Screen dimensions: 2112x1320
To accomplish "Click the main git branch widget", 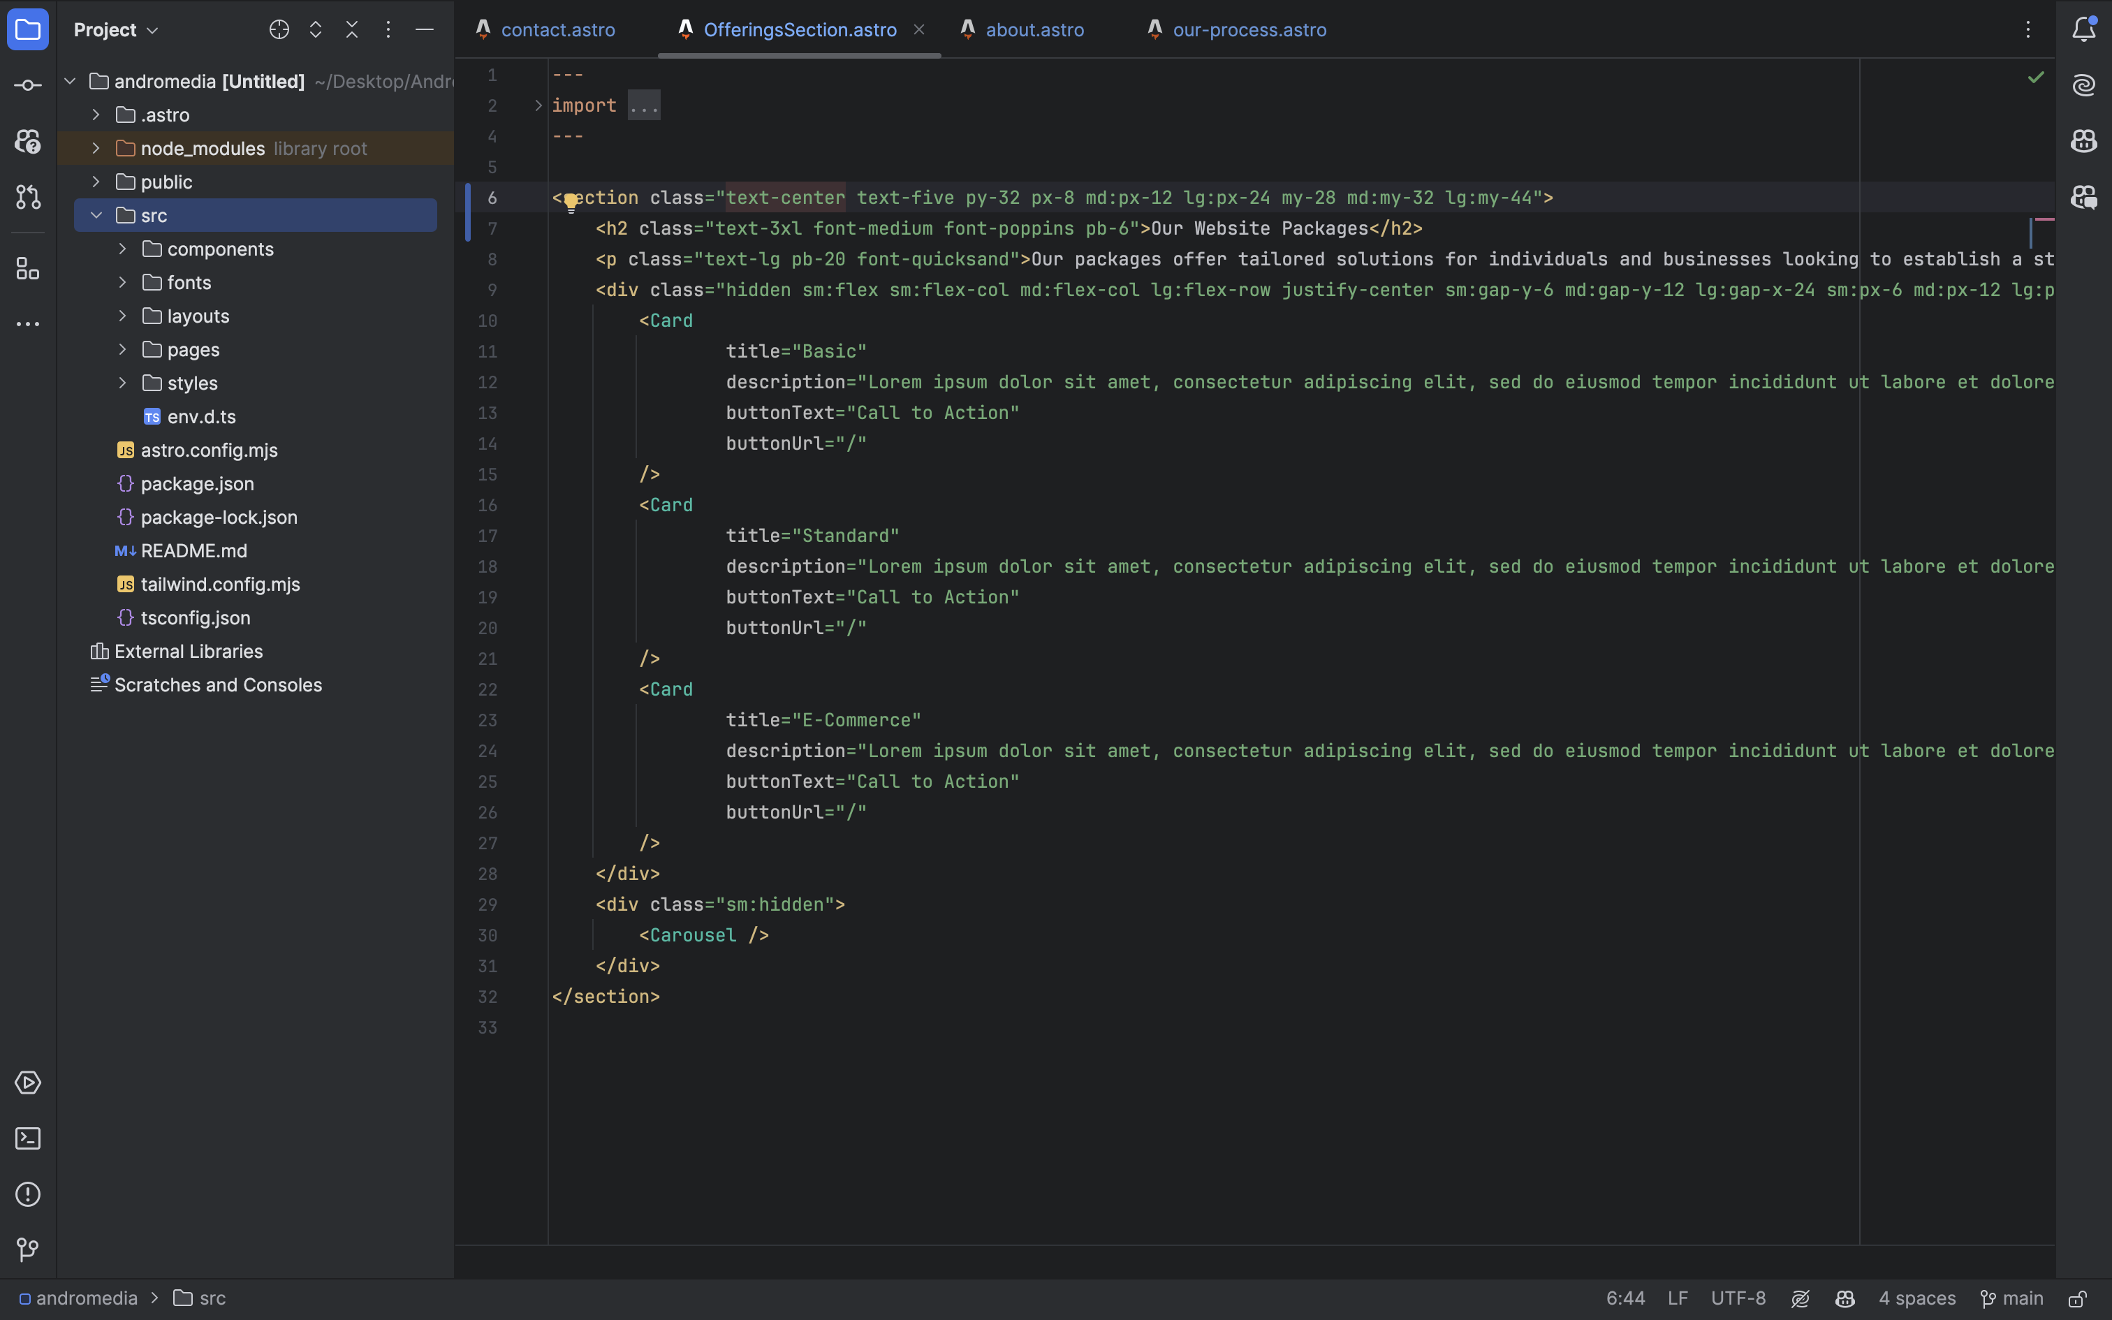I will tap(2011, 1298).
